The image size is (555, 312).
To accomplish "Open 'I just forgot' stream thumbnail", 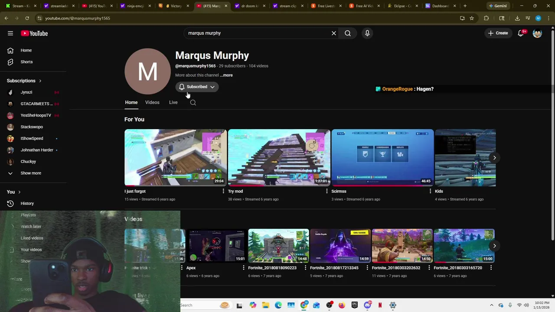I will click(x=176, y=158).
